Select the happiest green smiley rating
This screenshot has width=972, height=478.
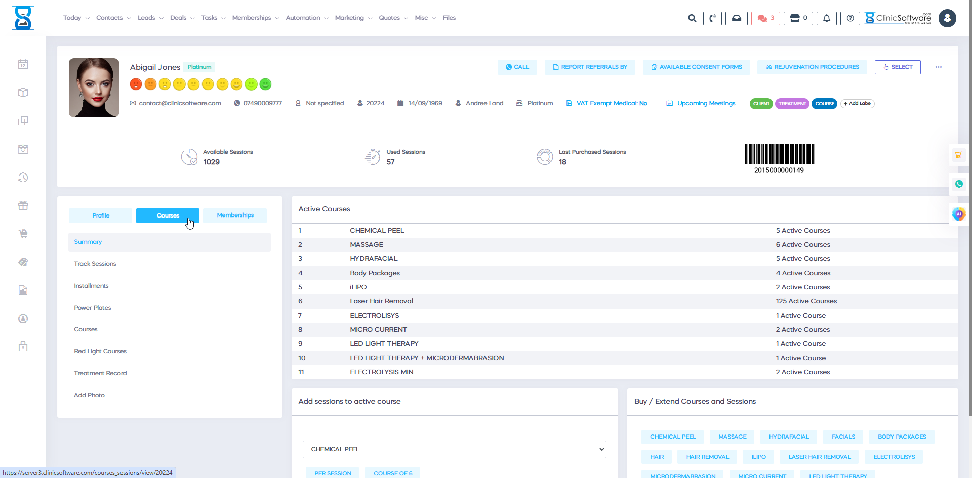pos(265,84)
